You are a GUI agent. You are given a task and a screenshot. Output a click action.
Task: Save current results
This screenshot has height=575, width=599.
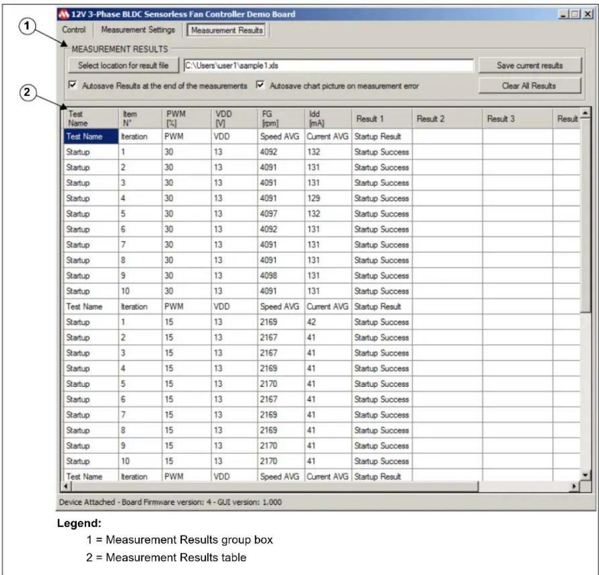pos(530,65)
